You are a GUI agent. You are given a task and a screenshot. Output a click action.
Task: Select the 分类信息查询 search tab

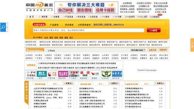84,25
